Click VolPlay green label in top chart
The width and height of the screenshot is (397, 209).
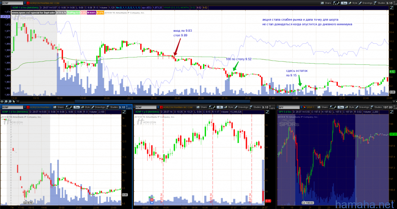click(74, 13)
